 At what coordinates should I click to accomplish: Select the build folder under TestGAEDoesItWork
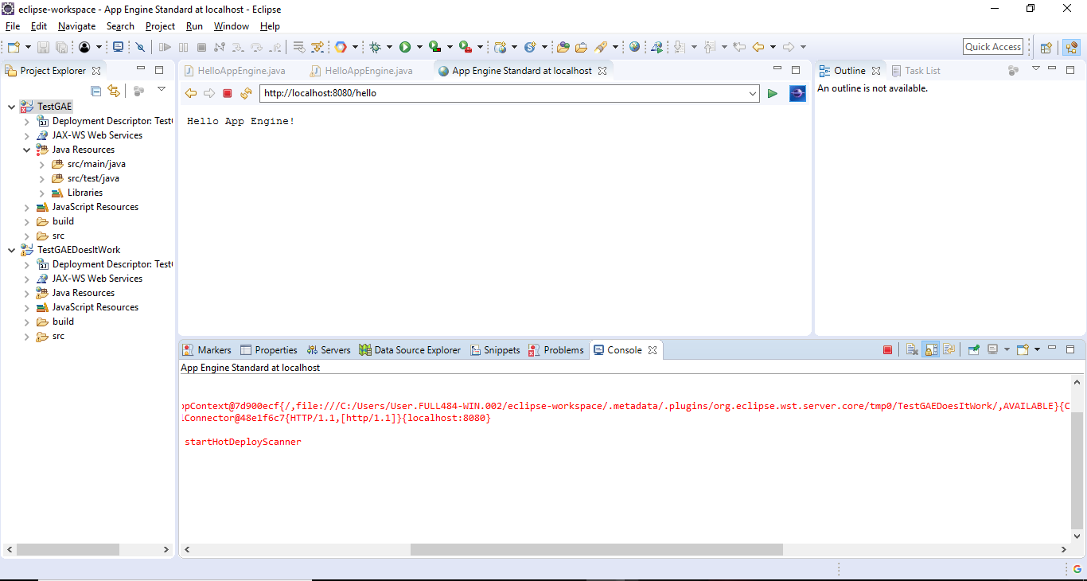(x=55, y=322)
